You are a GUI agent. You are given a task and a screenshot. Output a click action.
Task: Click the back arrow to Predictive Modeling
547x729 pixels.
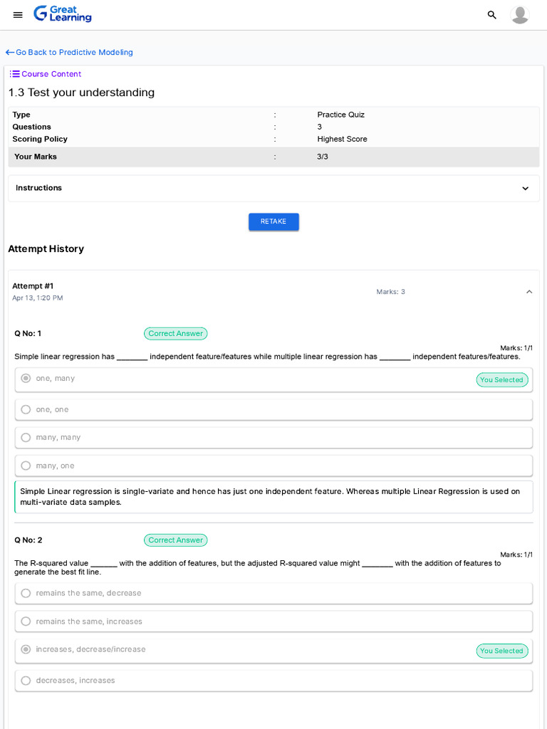[x=10, y=53]
